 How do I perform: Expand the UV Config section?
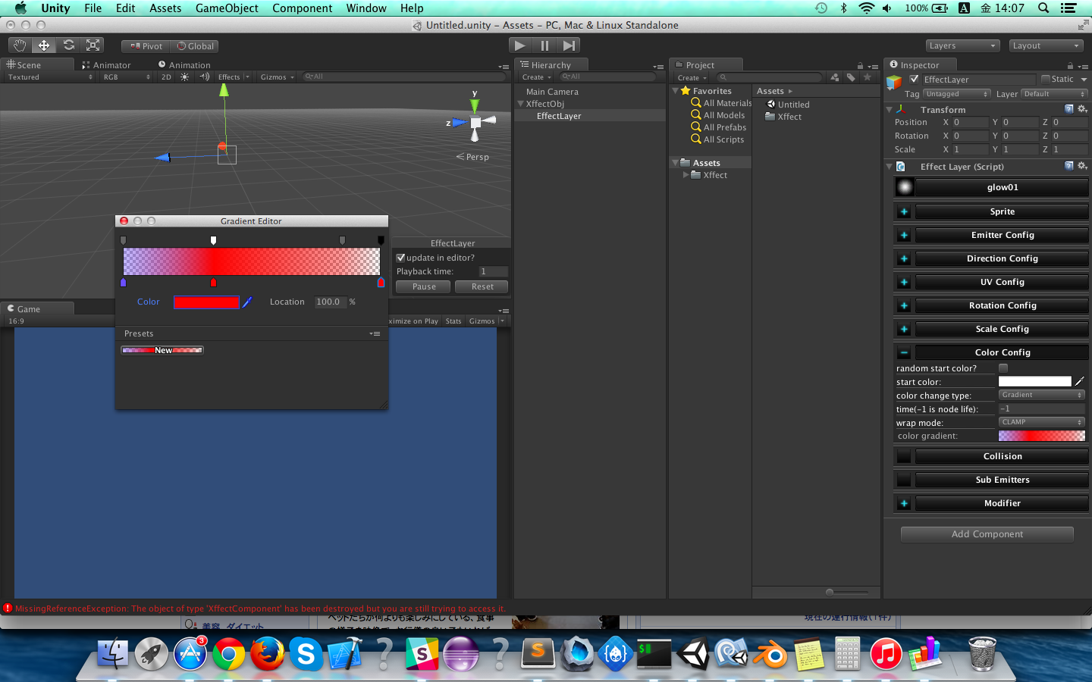(x=904, y=282)
